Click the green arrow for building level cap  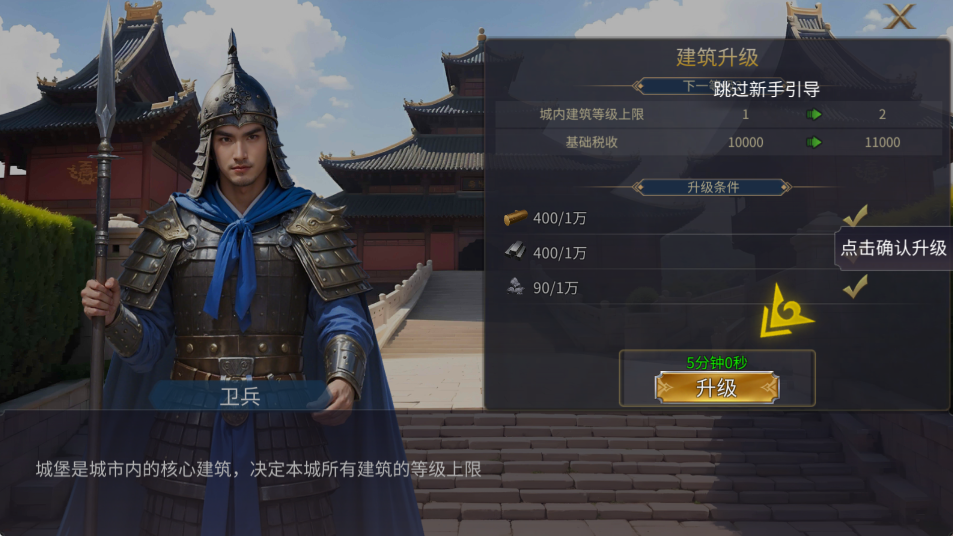[x=814, y=115]
